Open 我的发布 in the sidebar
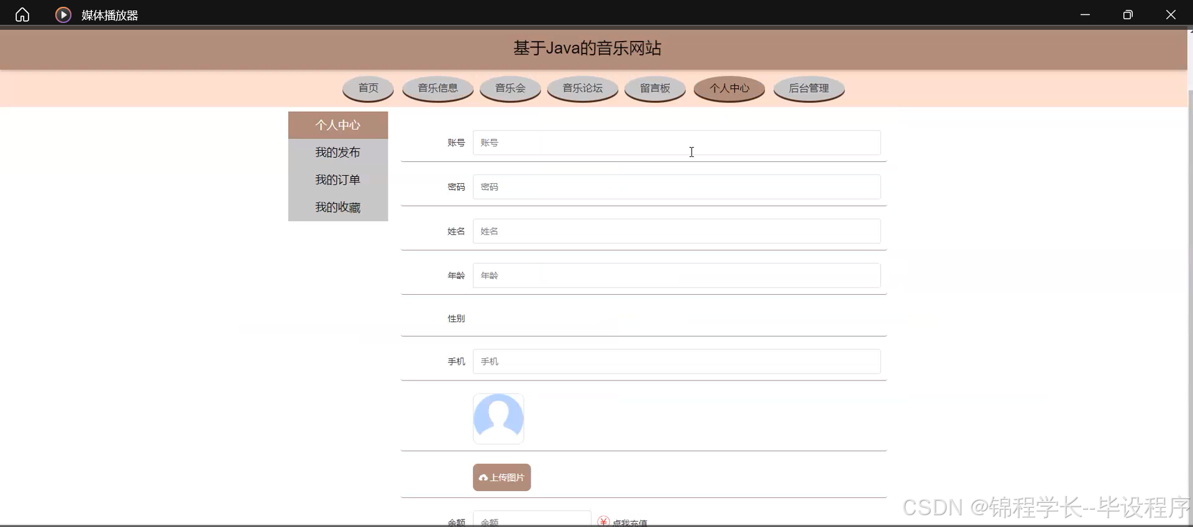This screenshot has height=527, width=1193. (338, 152)
